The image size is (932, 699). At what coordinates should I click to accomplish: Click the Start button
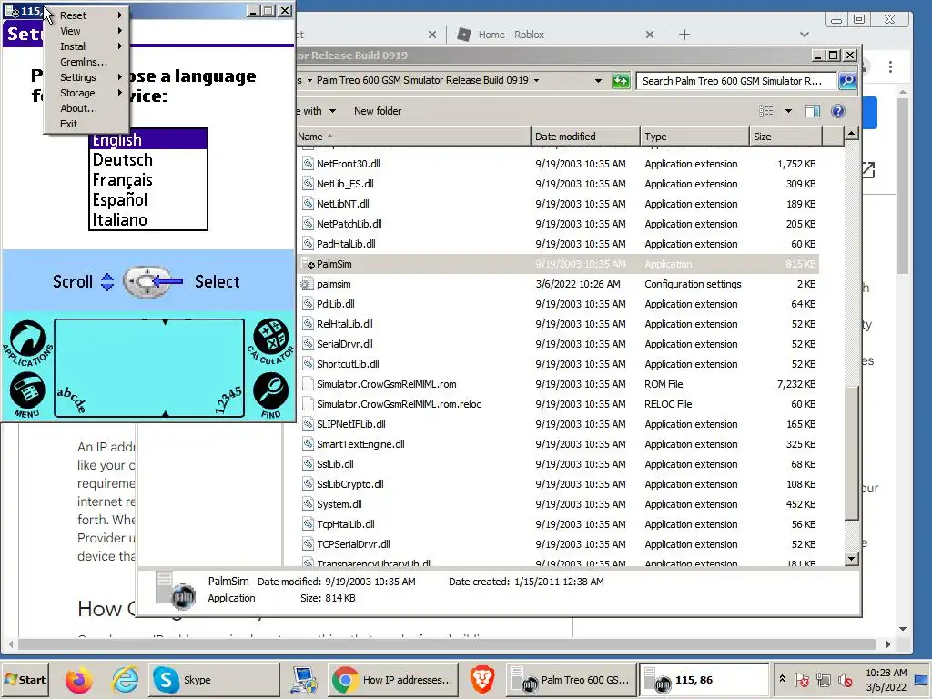pos(25,679)
